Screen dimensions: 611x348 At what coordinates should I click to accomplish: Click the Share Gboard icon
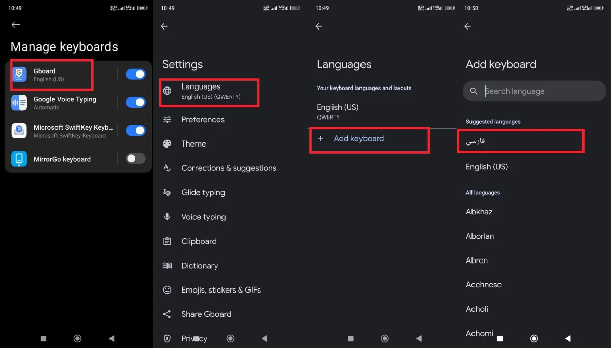point(167,314)
